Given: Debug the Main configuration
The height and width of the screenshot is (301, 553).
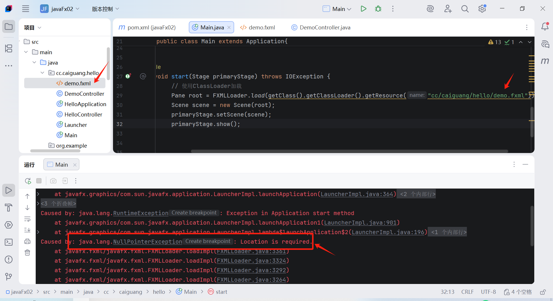Looking at the screenshot, I should coord(378,9).
